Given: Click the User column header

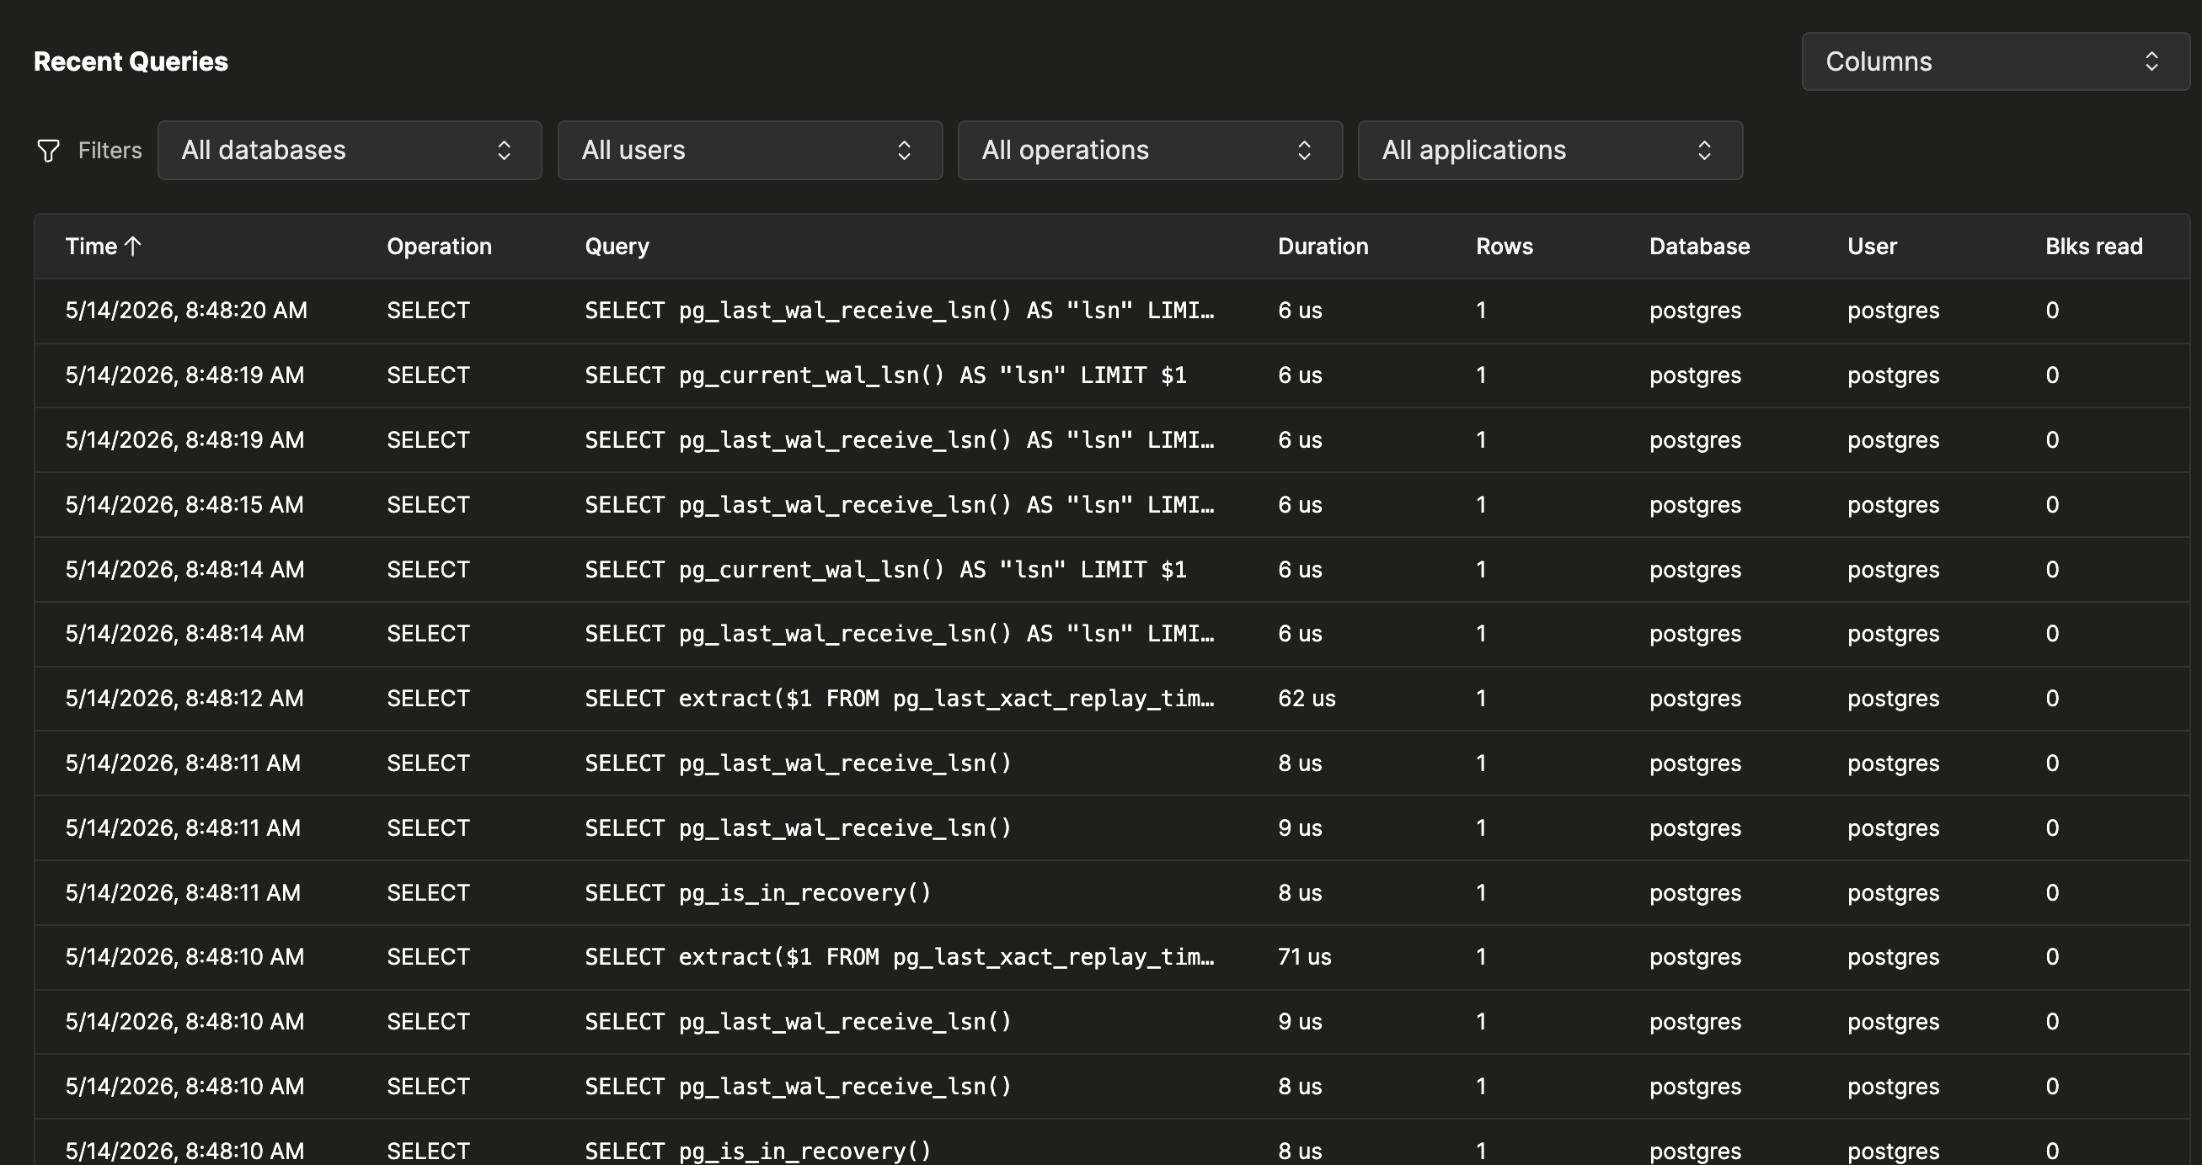Looking at the screenshot, I should (1872, 246).
